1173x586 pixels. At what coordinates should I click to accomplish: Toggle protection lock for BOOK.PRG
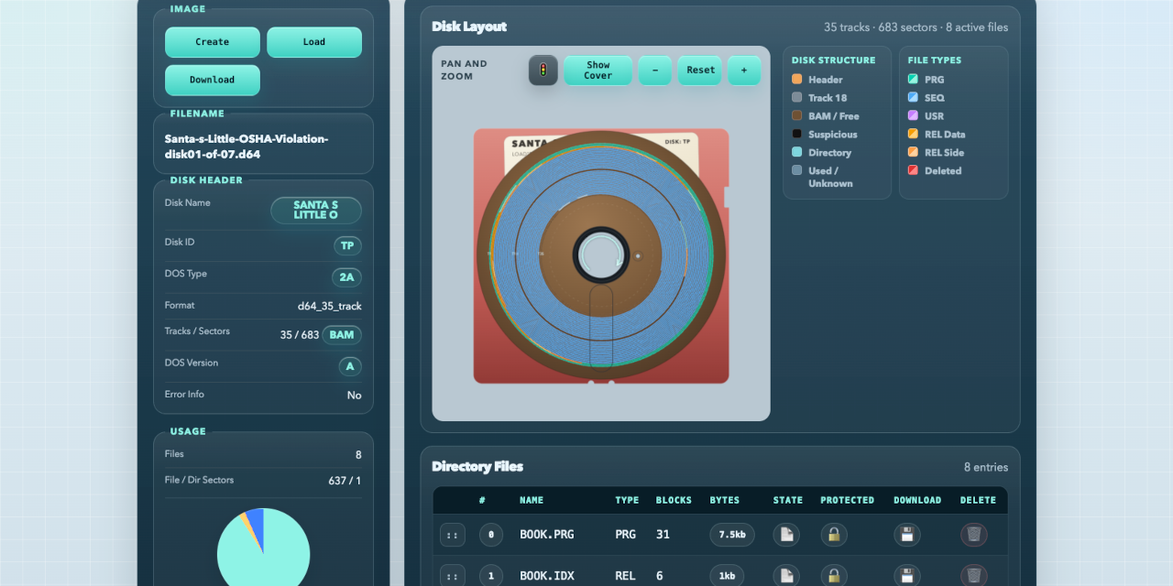click(x=834, y=535)
